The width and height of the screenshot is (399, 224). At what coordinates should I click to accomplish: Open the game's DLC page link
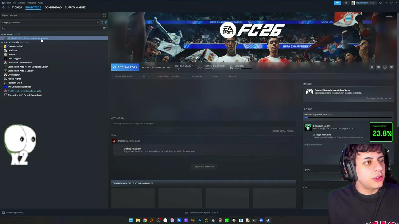click(145, 76)
